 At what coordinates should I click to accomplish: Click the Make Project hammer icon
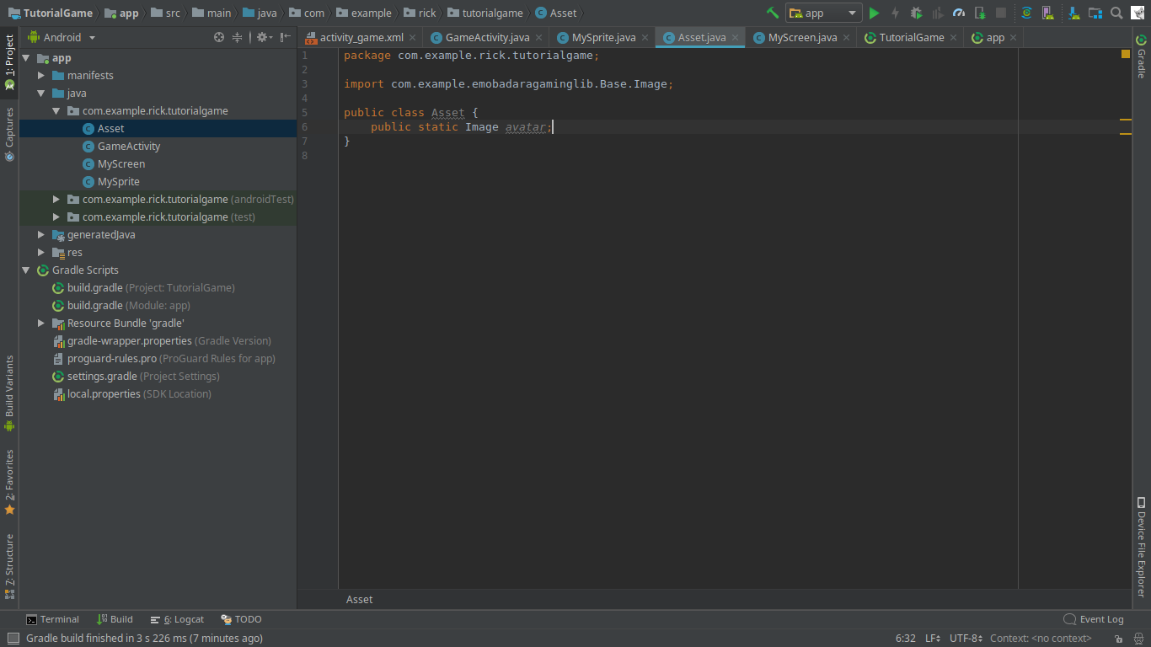(772, 13)
